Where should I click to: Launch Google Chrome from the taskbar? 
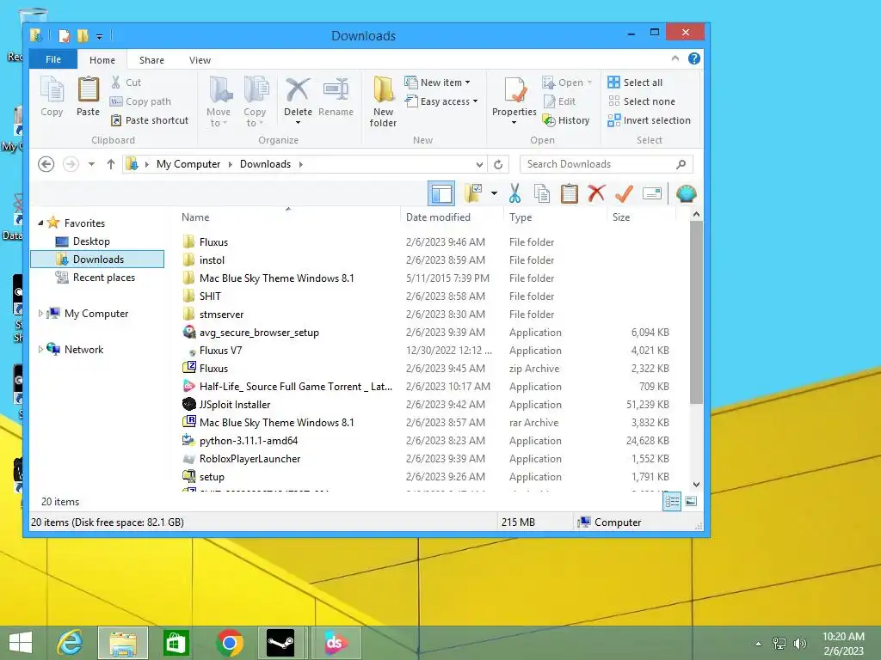coord(229,643)
